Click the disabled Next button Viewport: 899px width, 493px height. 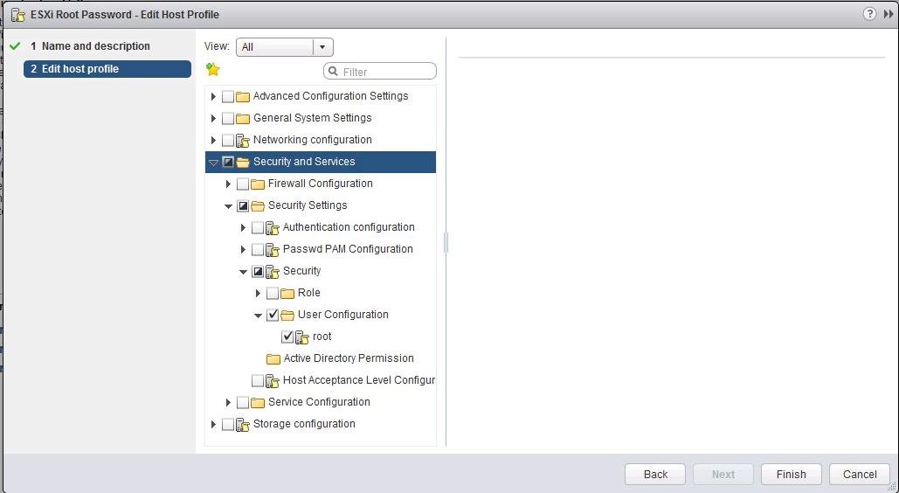click(723, 474)
